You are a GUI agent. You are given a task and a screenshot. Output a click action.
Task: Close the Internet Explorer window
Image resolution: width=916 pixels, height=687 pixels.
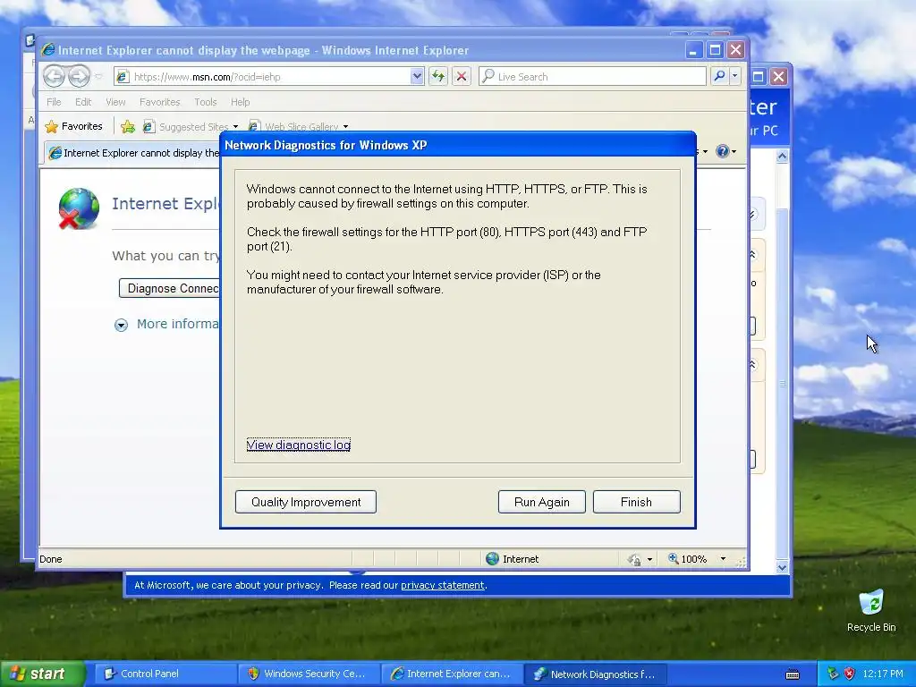click(x=735, y=50)
